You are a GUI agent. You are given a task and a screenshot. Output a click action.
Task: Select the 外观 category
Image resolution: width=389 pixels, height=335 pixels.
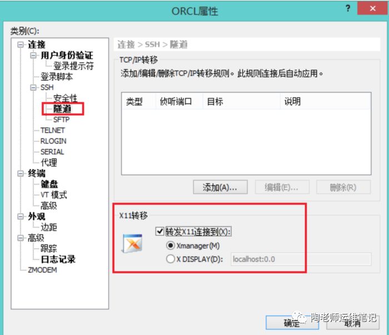tap(37, 216)
